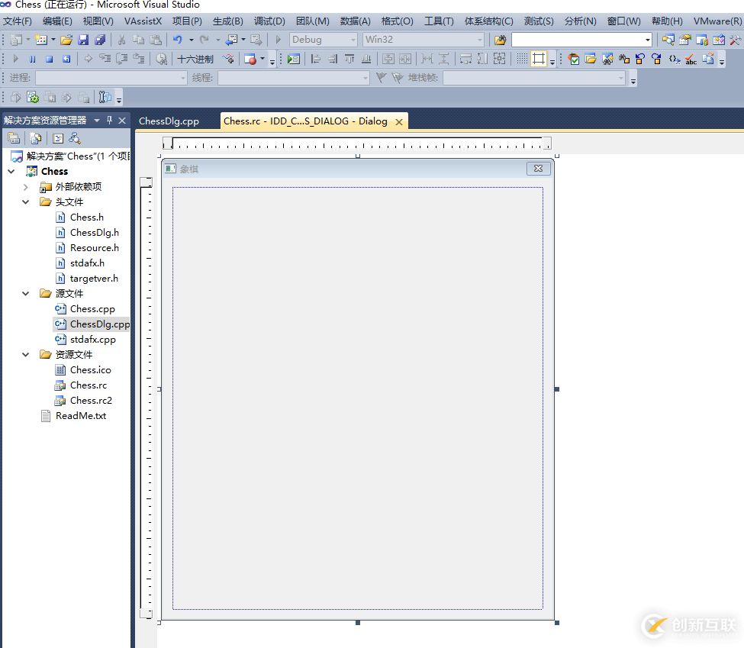Collapse the 头文件 folder node
744x648 pixels.
26,202
